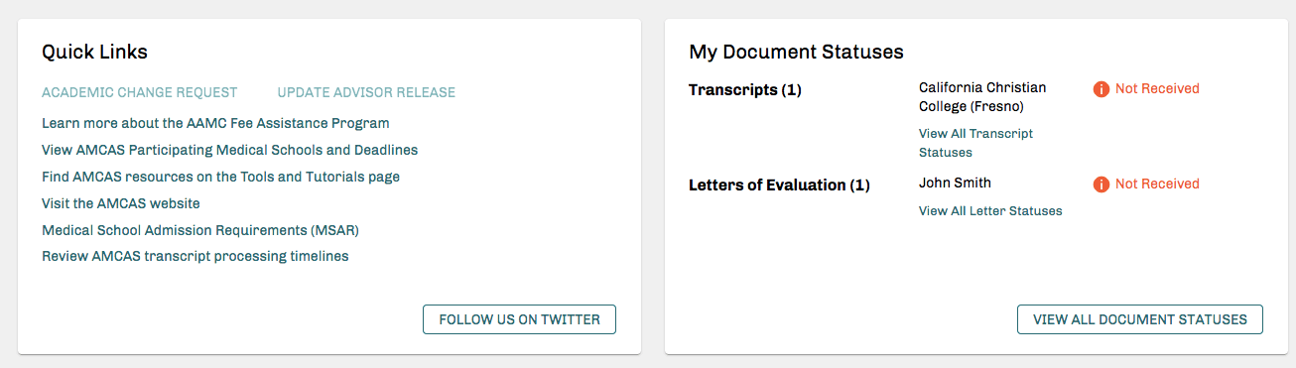
Task: Open Update Advisor Release link
Action: pyautogui.click(x=366, y=92)
